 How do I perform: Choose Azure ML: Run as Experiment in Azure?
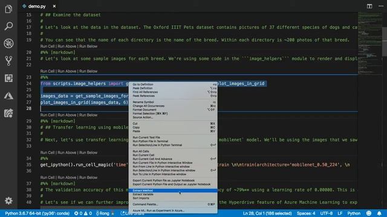click(173, 210)
